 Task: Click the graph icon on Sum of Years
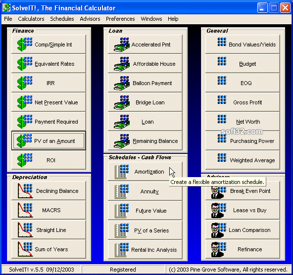pos(25,249)
